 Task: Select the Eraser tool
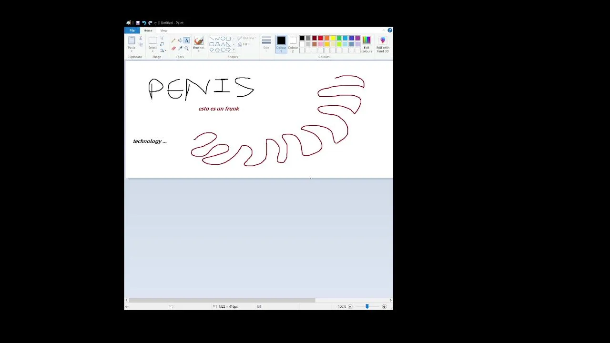173,48
